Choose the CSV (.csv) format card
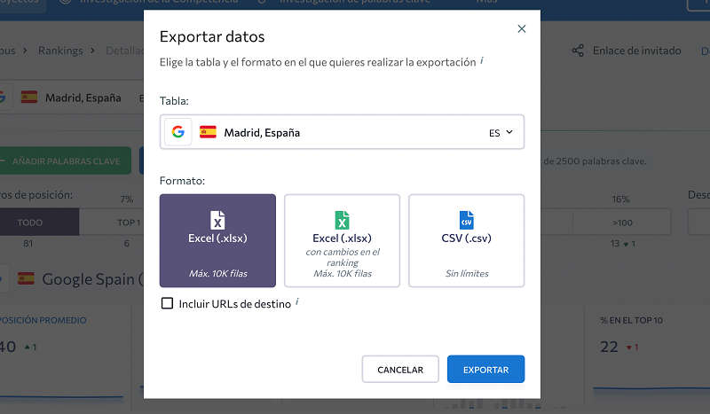 pos(467,241)
